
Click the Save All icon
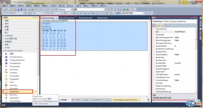click(21, 9)
